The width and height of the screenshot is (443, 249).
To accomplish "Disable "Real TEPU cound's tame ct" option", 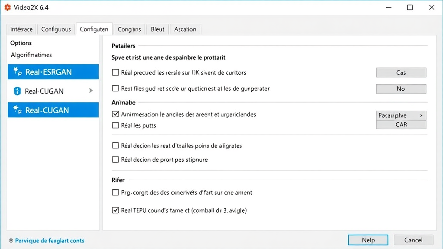I will click(x=116, y=210).
